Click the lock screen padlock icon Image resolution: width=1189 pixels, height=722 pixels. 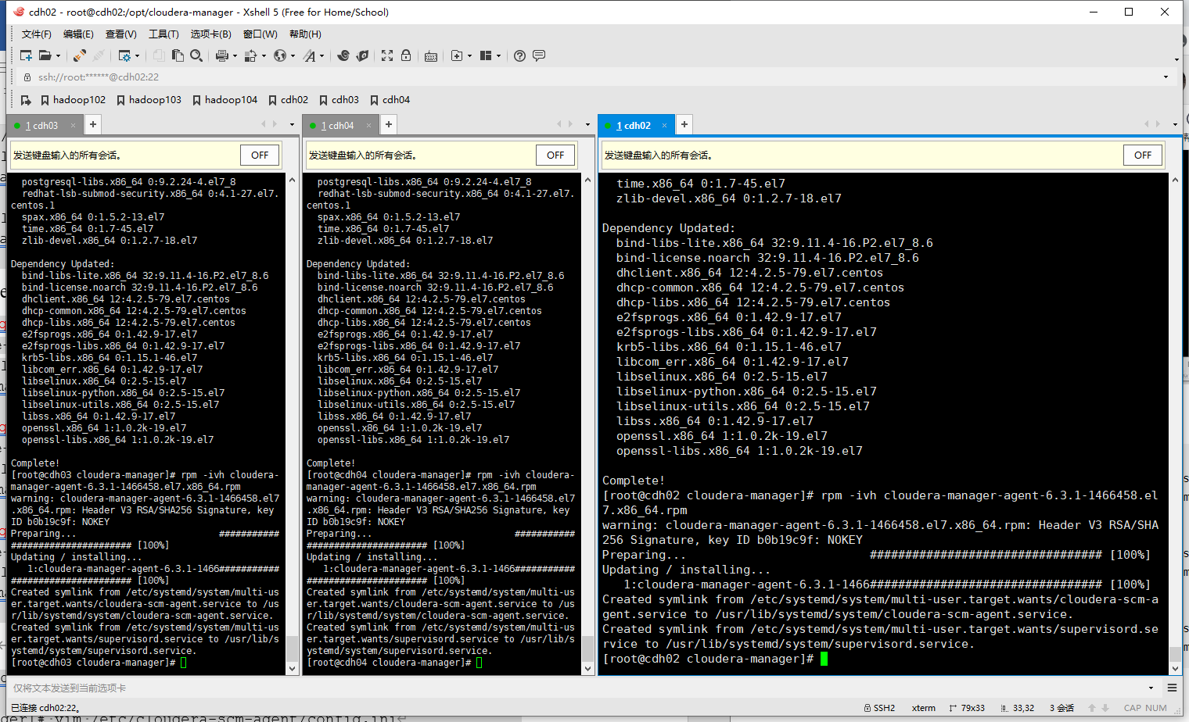click(406, 55)
